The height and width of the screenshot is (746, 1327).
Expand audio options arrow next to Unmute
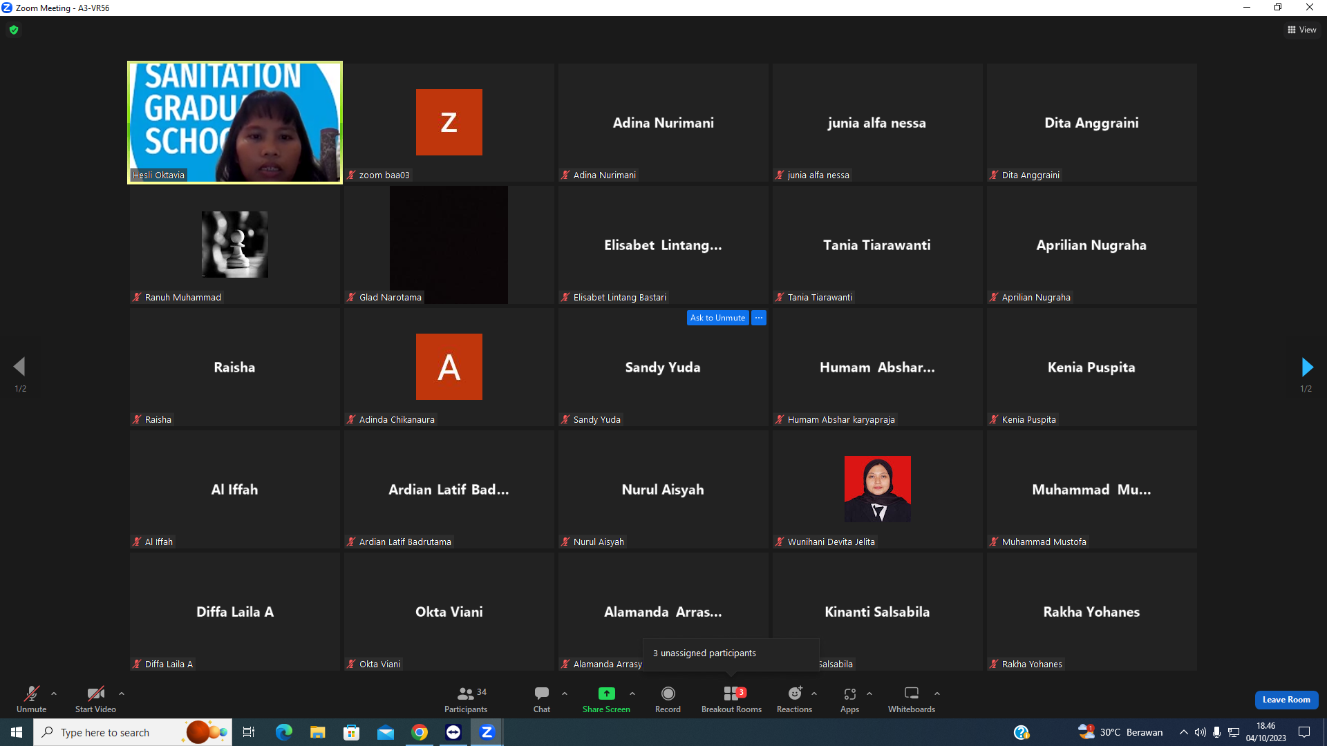click(54, 694)
